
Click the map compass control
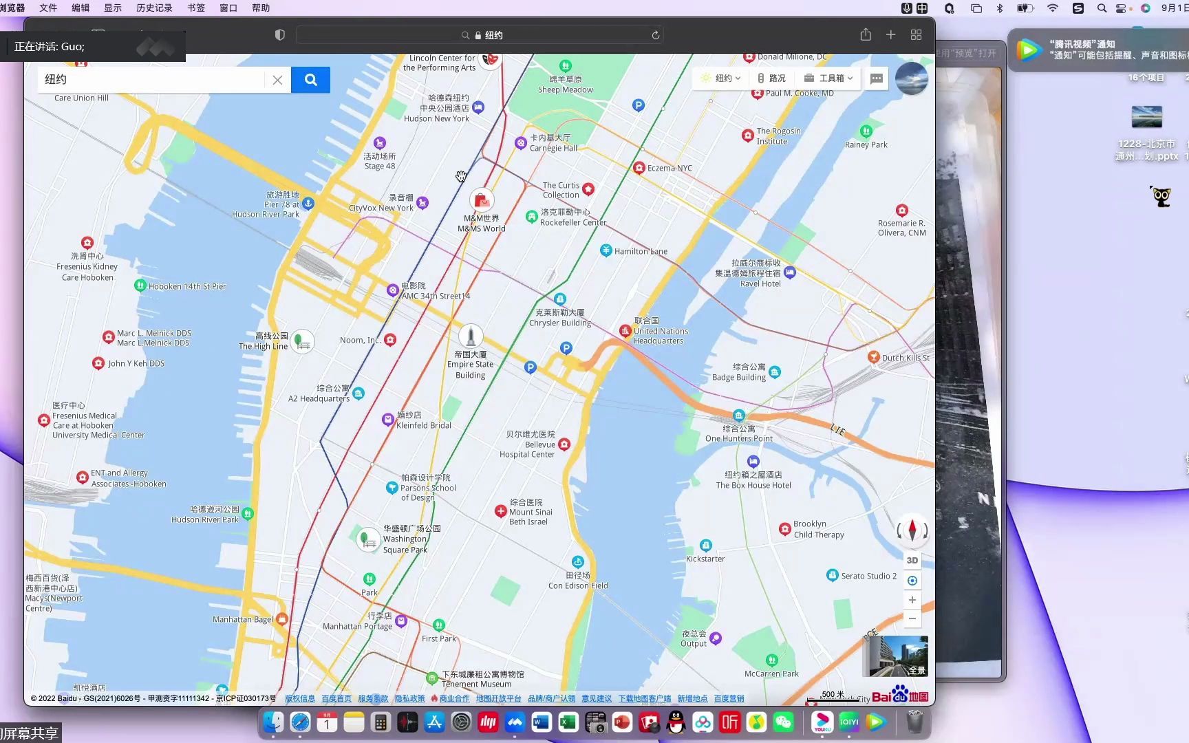tap(912, 530)
